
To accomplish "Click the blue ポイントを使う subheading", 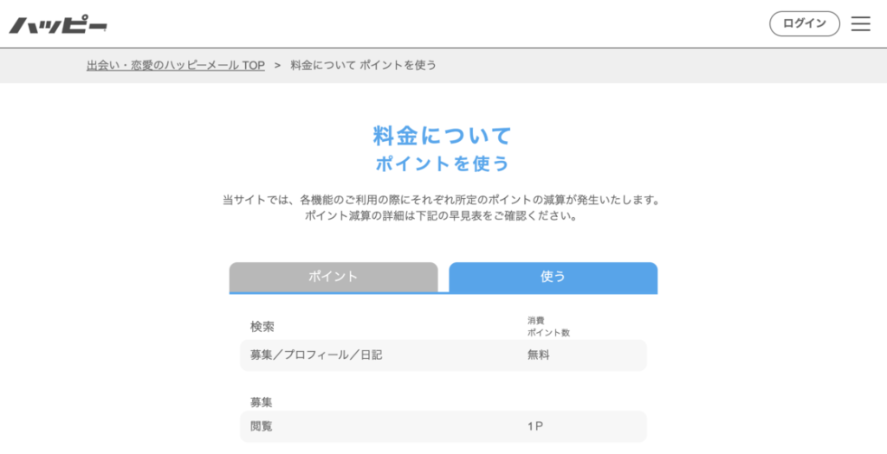I will [443, 163].
